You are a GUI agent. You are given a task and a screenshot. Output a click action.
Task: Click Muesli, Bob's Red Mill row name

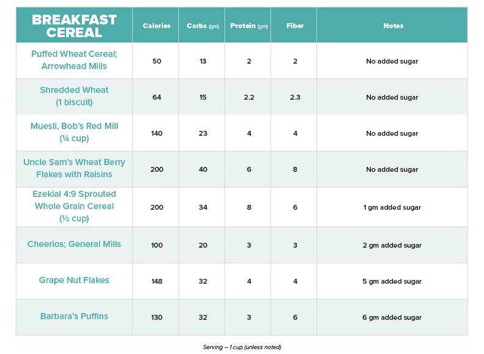click(x=74, y=132)
